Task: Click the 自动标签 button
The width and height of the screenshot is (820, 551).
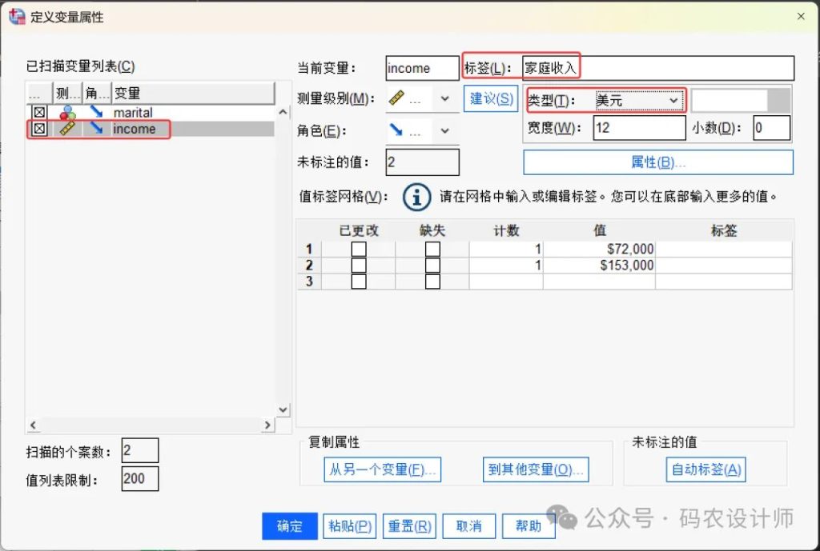Action: point(705,469)
